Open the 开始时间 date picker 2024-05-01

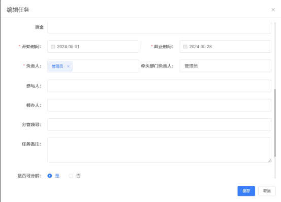(93, 47)
